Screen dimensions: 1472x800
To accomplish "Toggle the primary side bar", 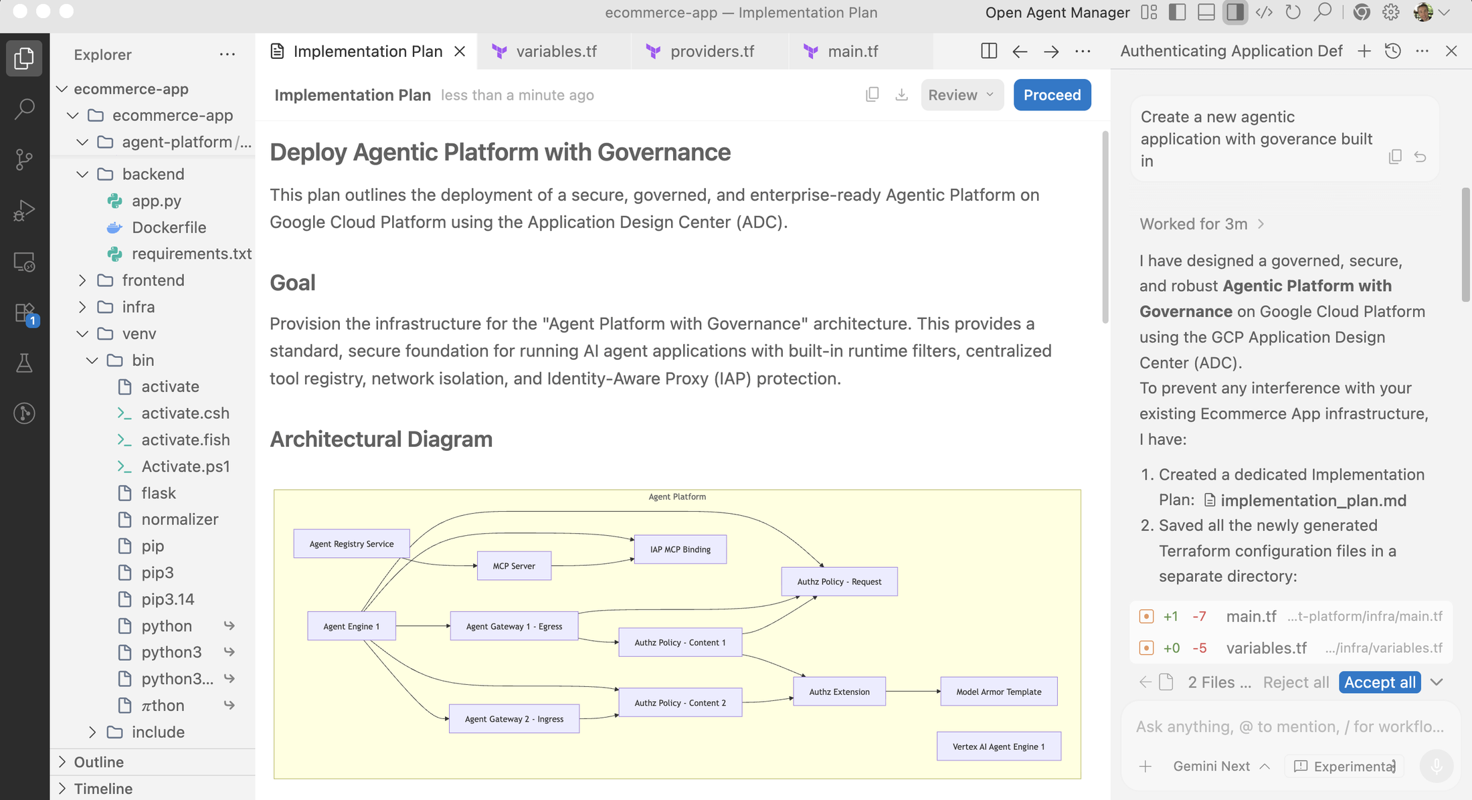I will click(x=1177, y=13).
